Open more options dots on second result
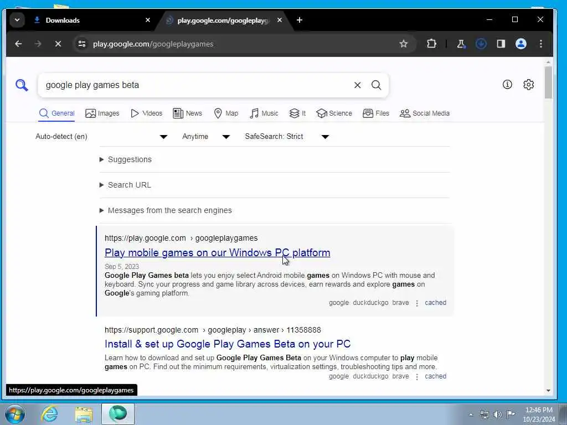The image size is (567, 425). tap(417, 377)
